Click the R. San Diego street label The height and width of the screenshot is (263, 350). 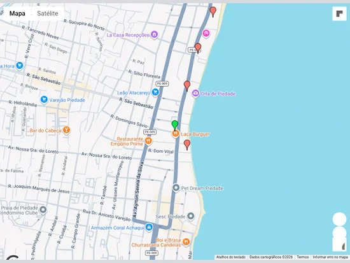[x=56, y=48]
